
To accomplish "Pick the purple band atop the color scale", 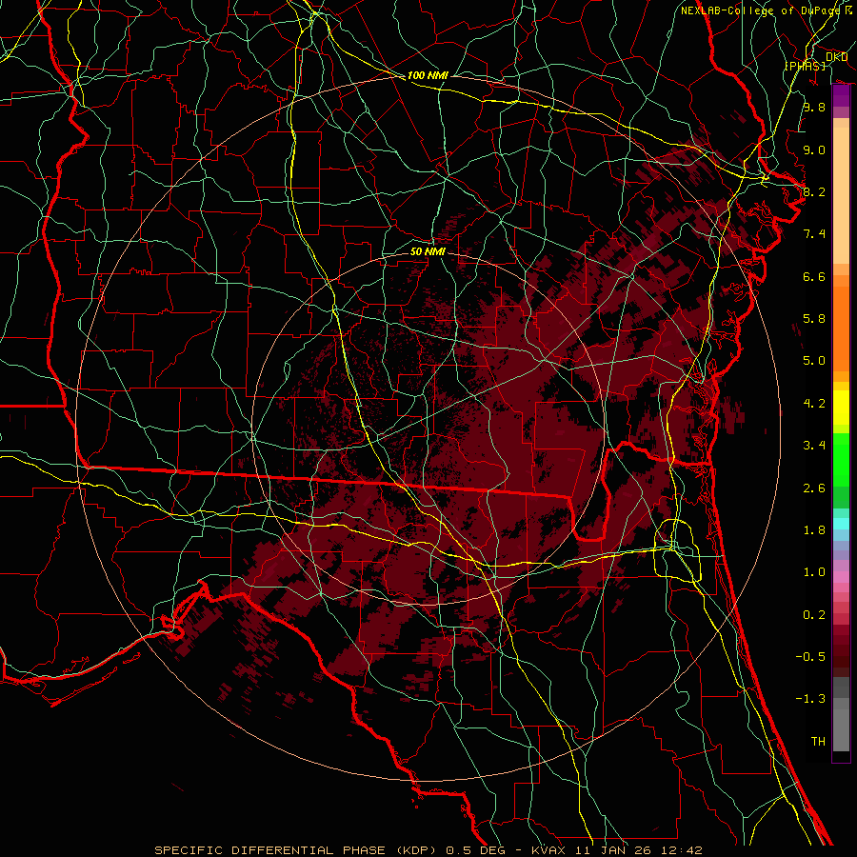I will click(841, 95).
